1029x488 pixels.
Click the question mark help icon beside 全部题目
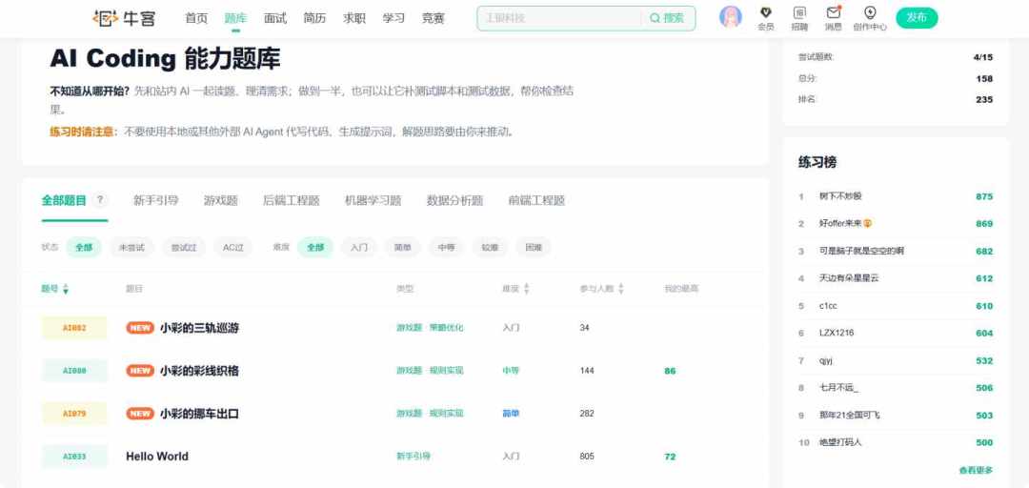click(100, 200)
